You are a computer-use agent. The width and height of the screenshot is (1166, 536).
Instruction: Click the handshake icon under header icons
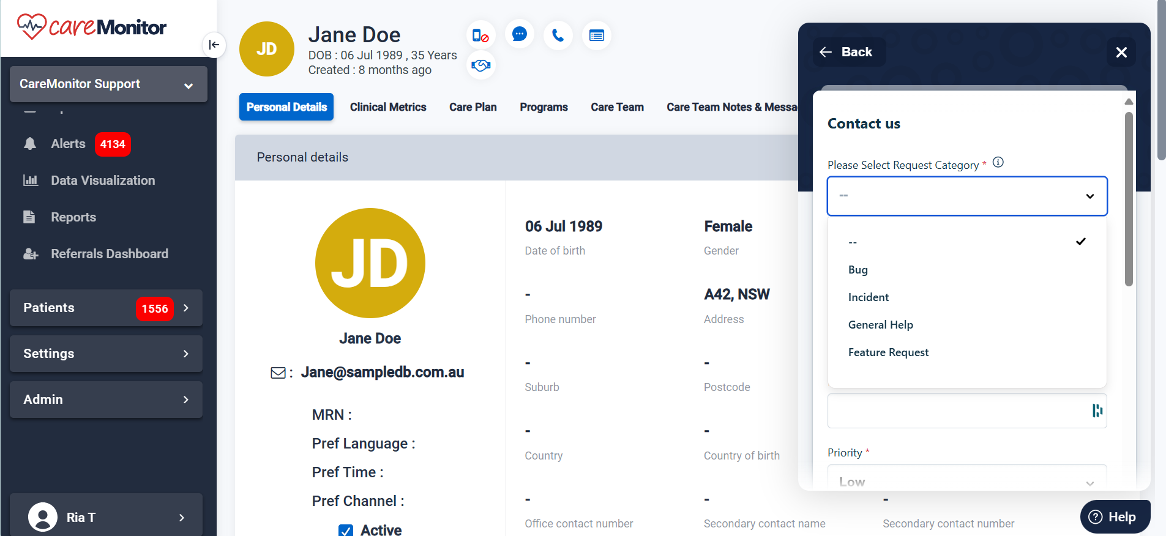480,65
